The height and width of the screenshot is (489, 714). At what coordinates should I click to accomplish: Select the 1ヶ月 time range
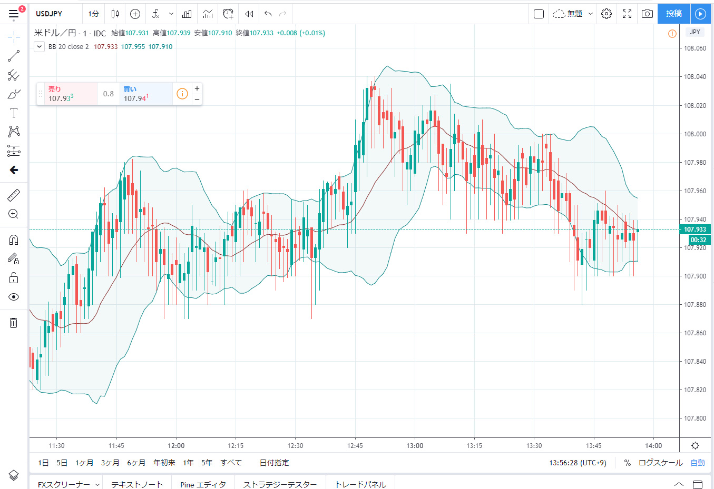[x=84, y=463]
